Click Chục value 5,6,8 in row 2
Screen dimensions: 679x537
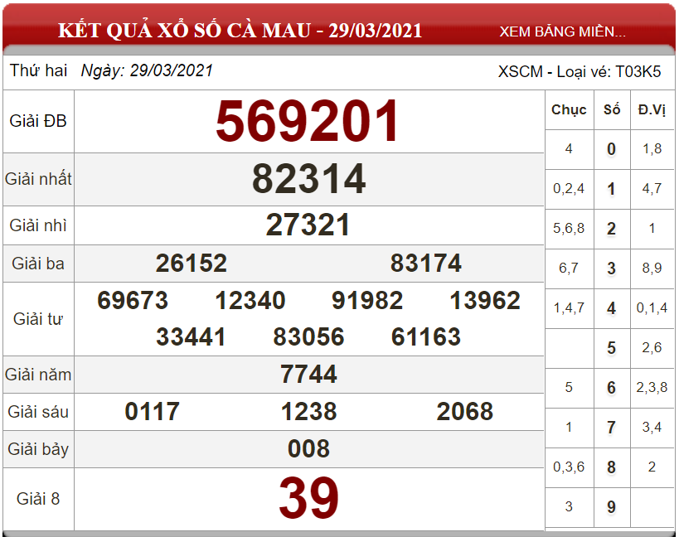coord(569,229)
